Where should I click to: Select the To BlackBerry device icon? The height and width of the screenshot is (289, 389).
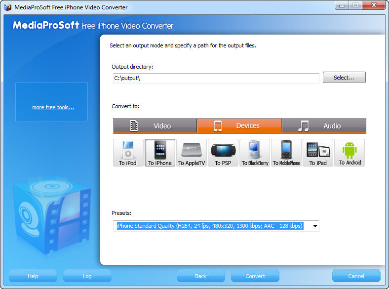[x=255, y=153]
